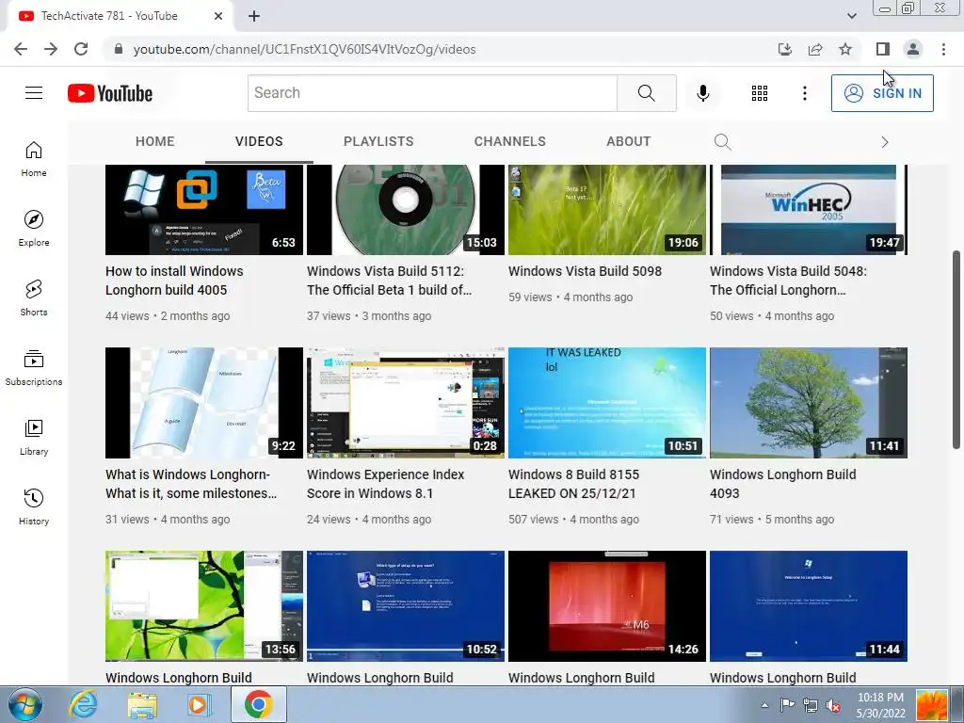
Task: Open 'Windows 8 Build 8155 LEAKED' title
Action: tap(573, 484)
